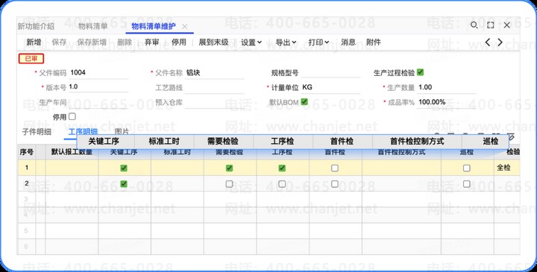The height and width of the screenshot is (272, 537).
Task: Click the 弃审 button
Action: pyautogui.click(x=151, y=42)
